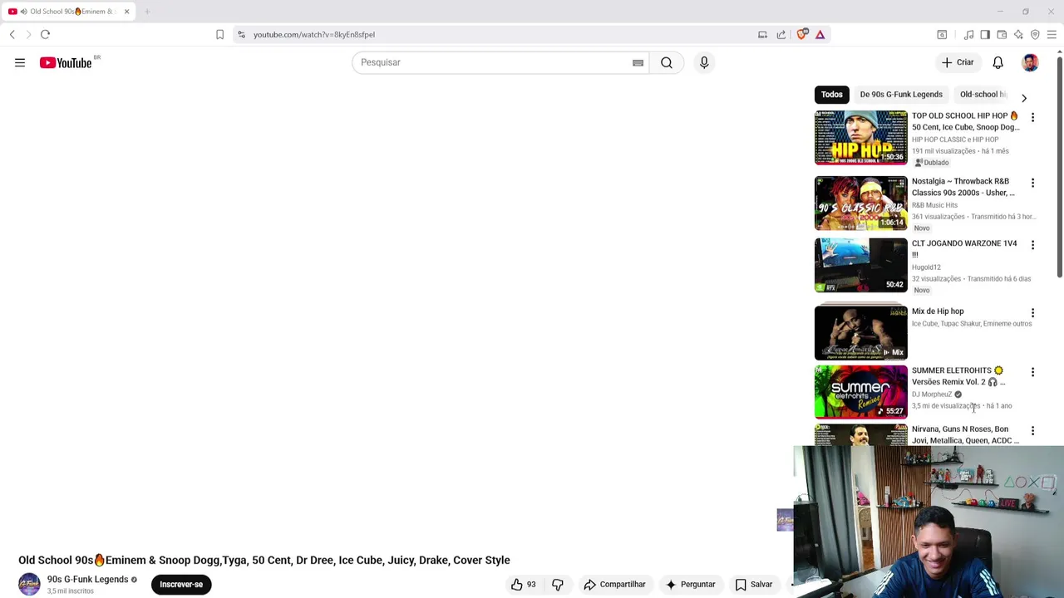Open the media control music note icon
The height and width of the screenshot is (598, 1064).
[968, 34]
